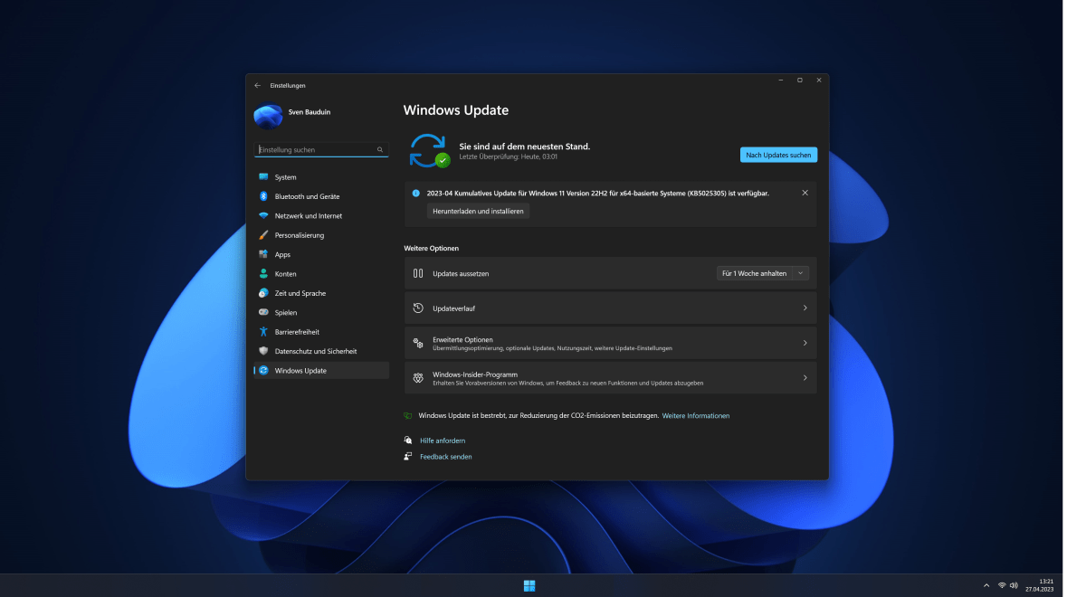Open the Windows-Insider-Programm icon
The image size is (1086, 597).
pyautogui.click(x=418, y=378)
